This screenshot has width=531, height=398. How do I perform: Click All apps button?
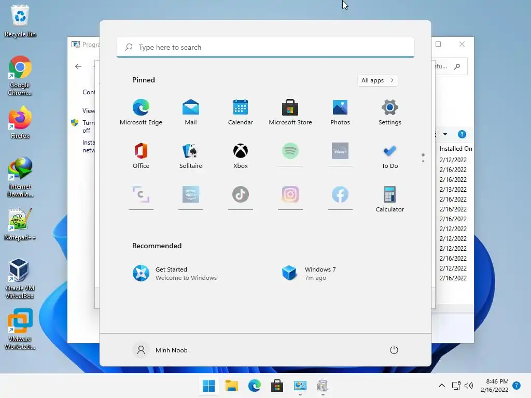click(x=378, y=80)
